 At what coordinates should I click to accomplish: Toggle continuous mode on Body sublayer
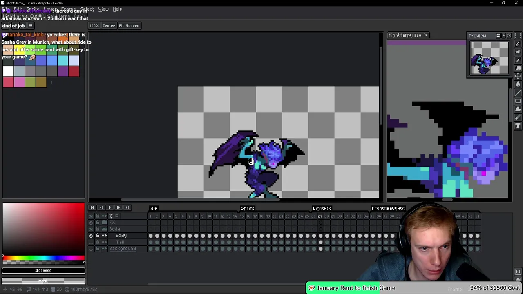point(104,236)
